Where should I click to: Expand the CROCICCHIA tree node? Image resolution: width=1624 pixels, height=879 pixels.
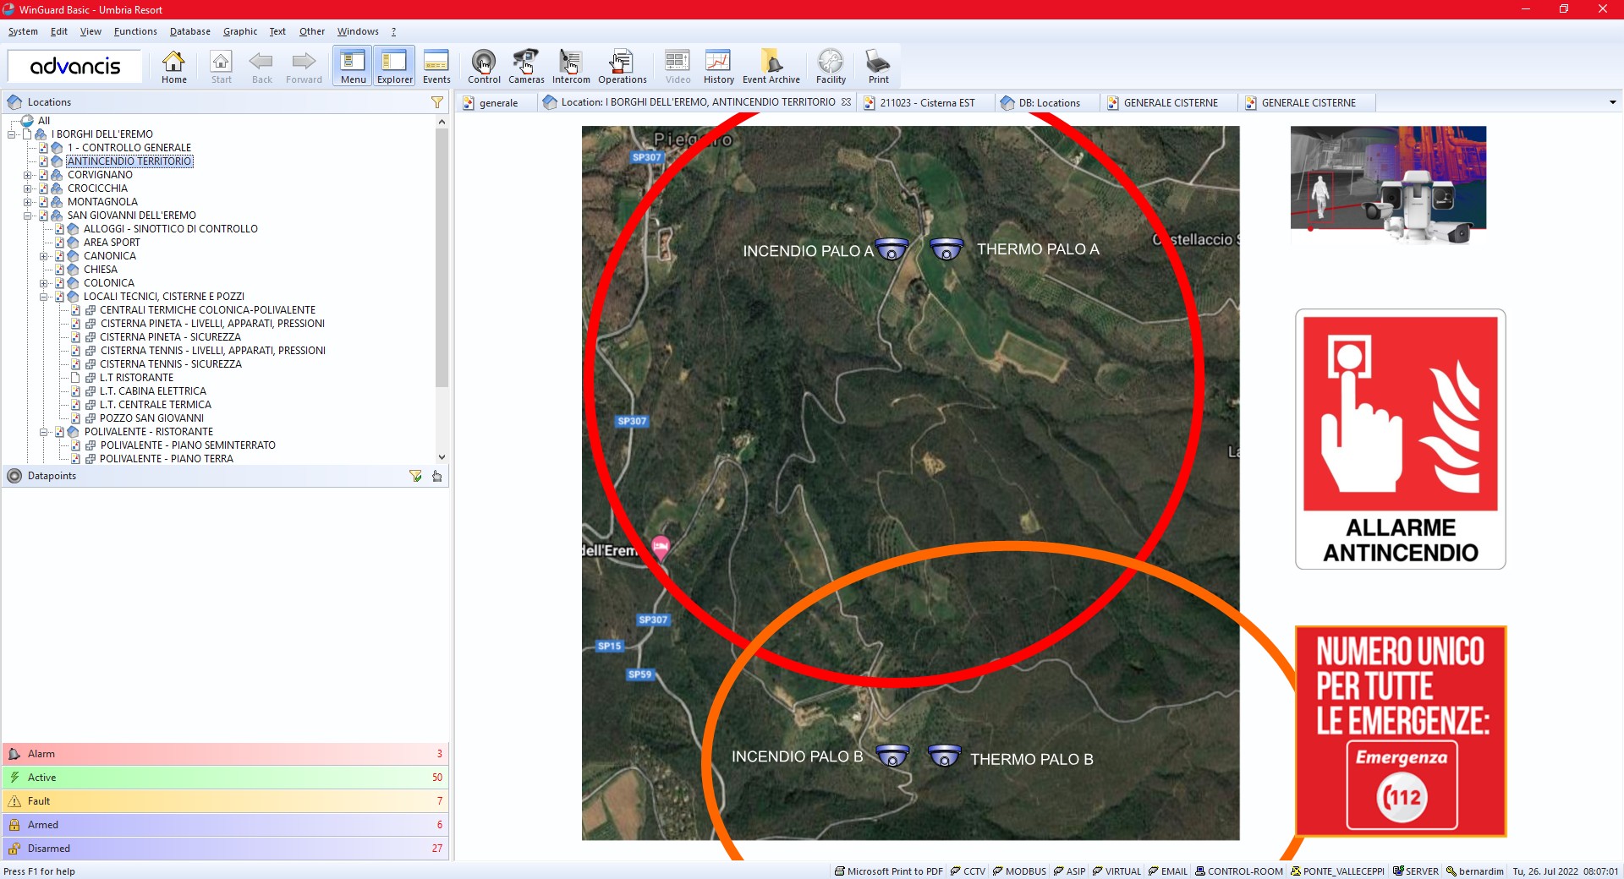pyautogui.click(x=28, y=188)
